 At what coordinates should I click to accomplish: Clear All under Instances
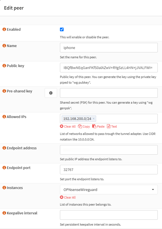tap(68, 197)
